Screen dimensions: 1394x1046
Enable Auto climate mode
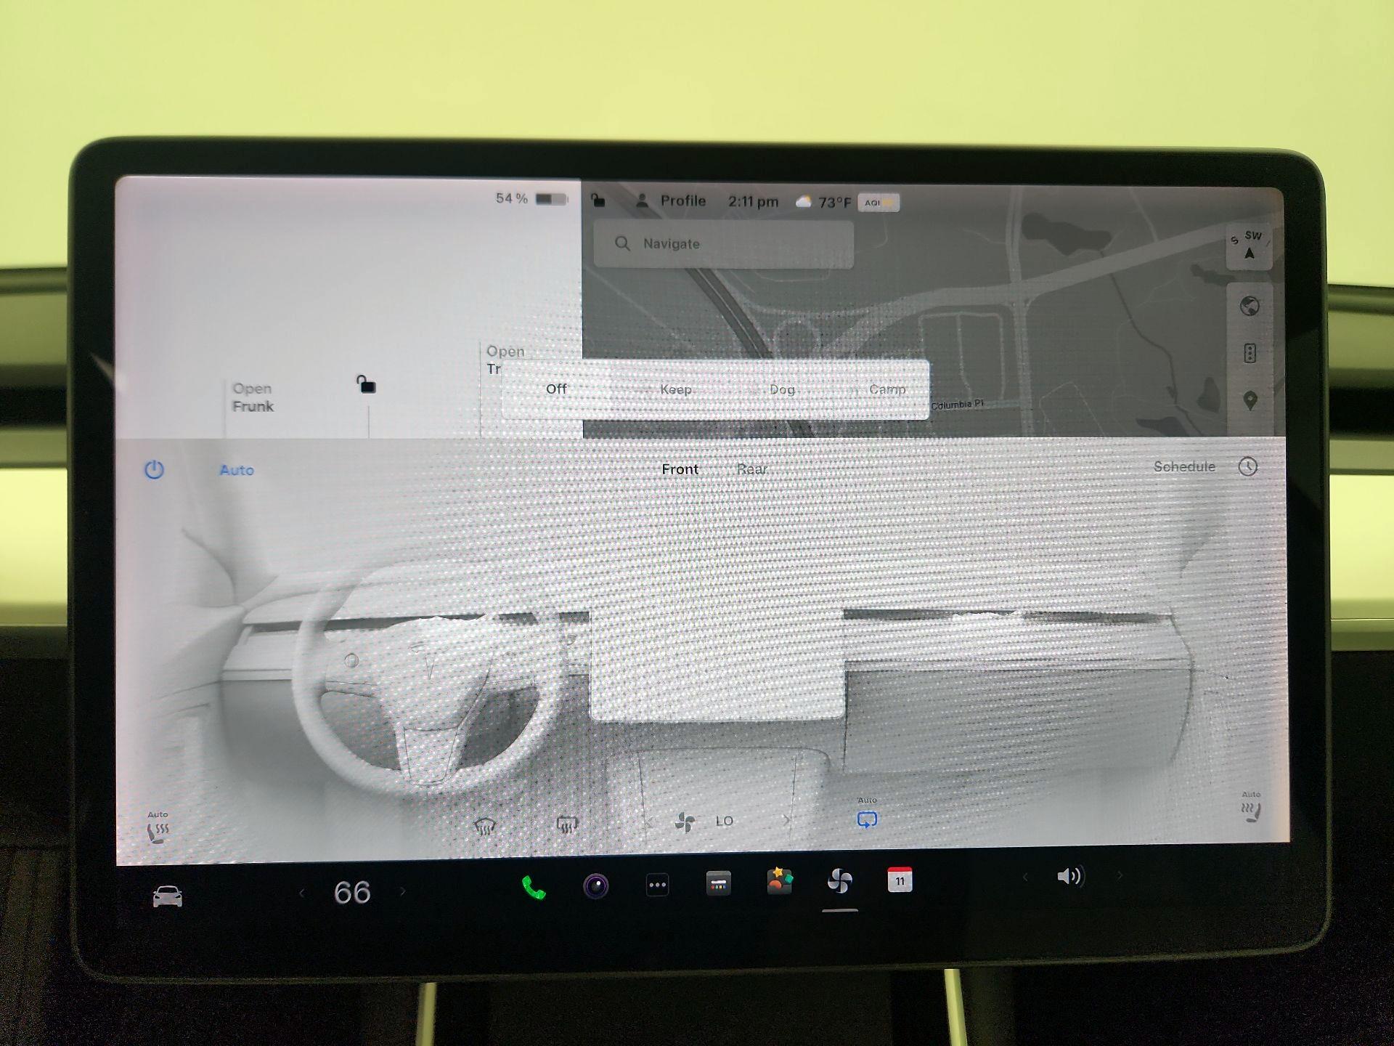click(236, 470)
